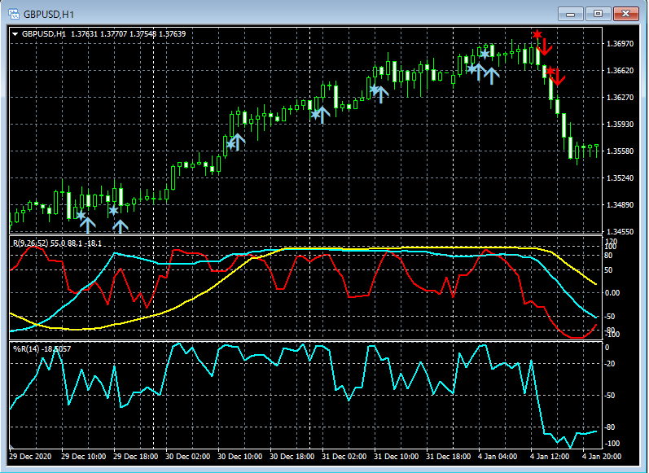Click the blue star at the 1.34890 level near 29 Dec 10:00

pos(81,215)
